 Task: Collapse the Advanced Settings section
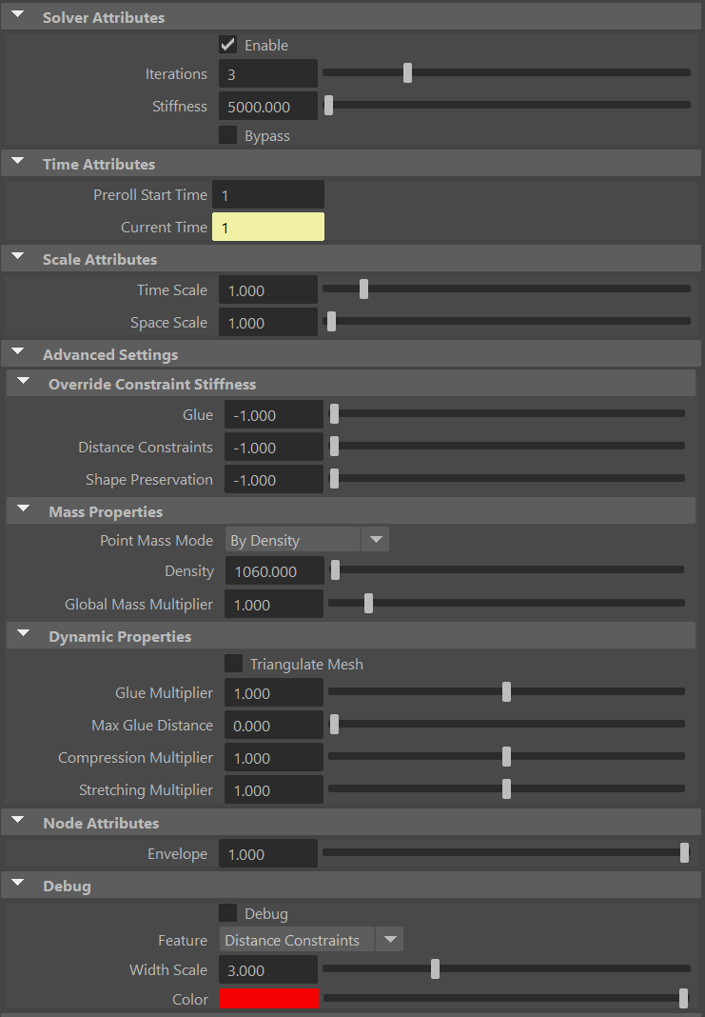click(17, 351)
